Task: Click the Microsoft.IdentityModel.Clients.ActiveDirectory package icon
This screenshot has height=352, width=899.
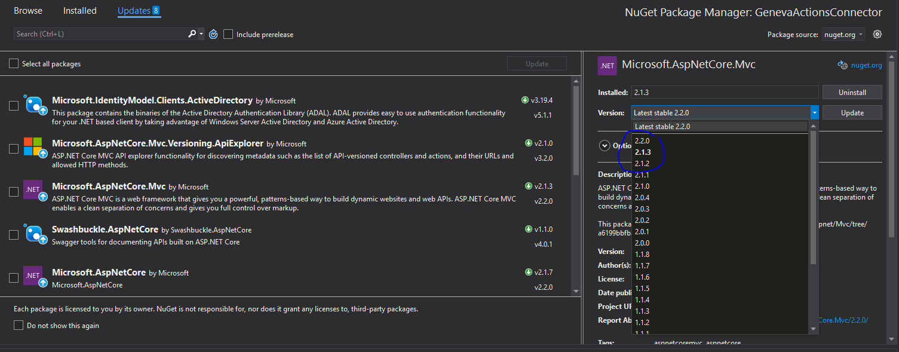Action: click(35, 105)
